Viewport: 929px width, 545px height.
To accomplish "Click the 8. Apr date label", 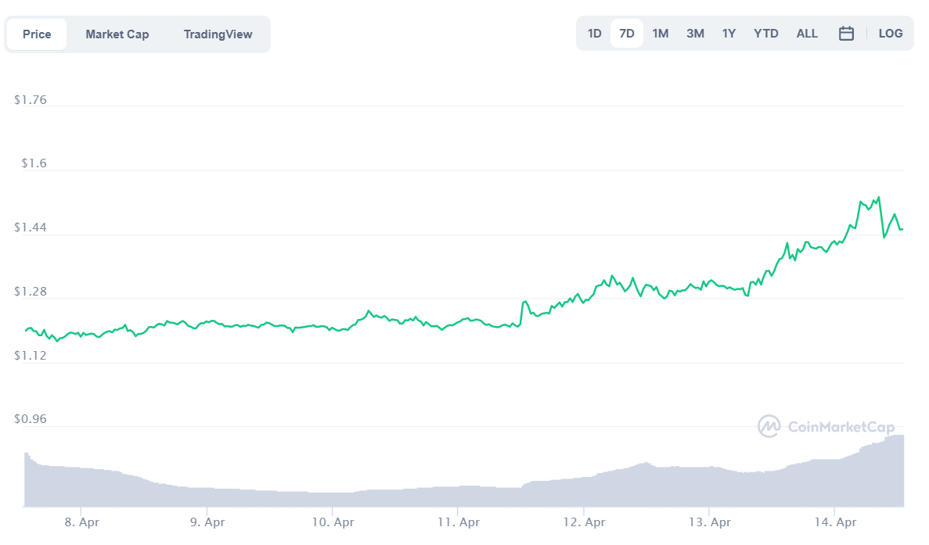I will (x=81, y=522).
